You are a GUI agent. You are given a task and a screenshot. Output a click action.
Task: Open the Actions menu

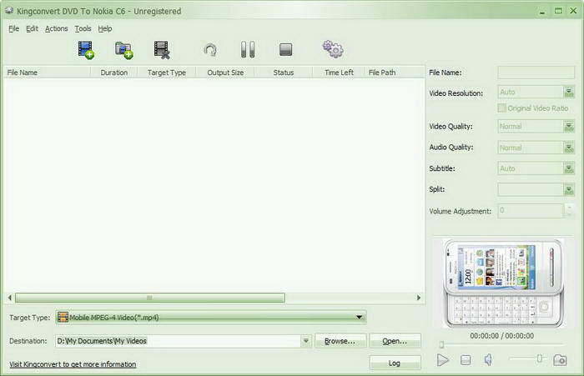pos(57,28)
